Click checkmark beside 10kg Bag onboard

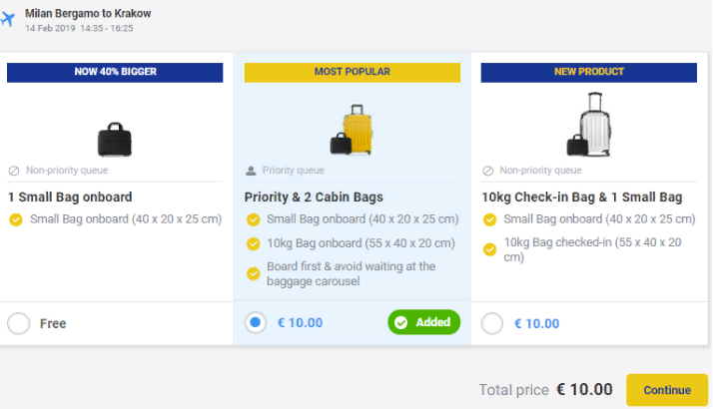tap(252, 244)
